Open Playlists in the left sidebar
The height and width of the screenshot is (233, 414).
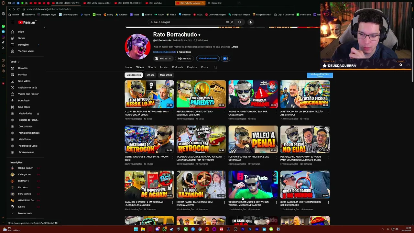(x=22, y=74)
